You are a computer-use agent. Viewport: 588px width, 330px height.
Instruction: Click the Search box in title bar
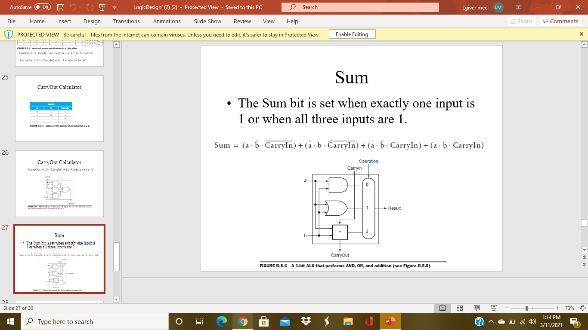coord(360,7)
